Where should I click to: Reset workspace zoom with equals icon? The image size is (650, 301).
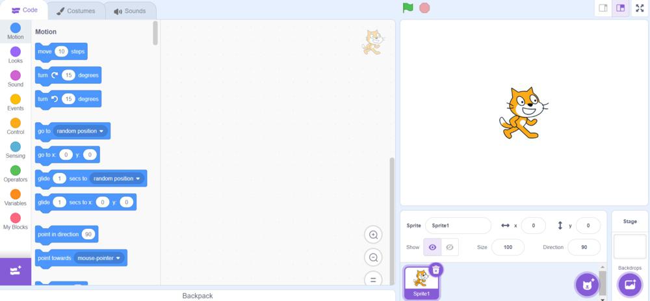tap(373, 279)
